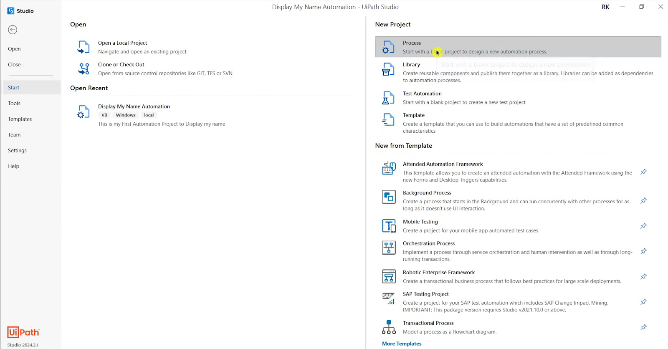Create a new Test Automation project
The image size is (668, 349).
(518, 98)
